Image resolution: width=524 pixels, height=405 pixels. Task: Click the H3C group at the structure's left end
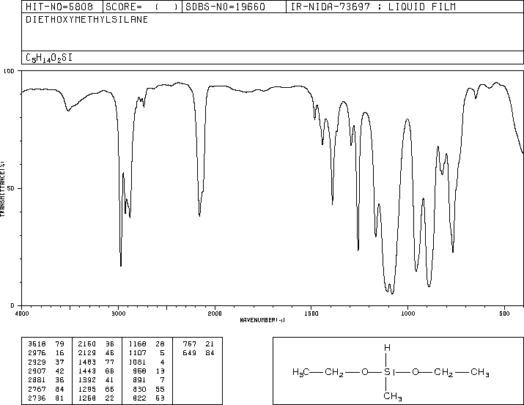pyautogui.click(x=300, y=372)
